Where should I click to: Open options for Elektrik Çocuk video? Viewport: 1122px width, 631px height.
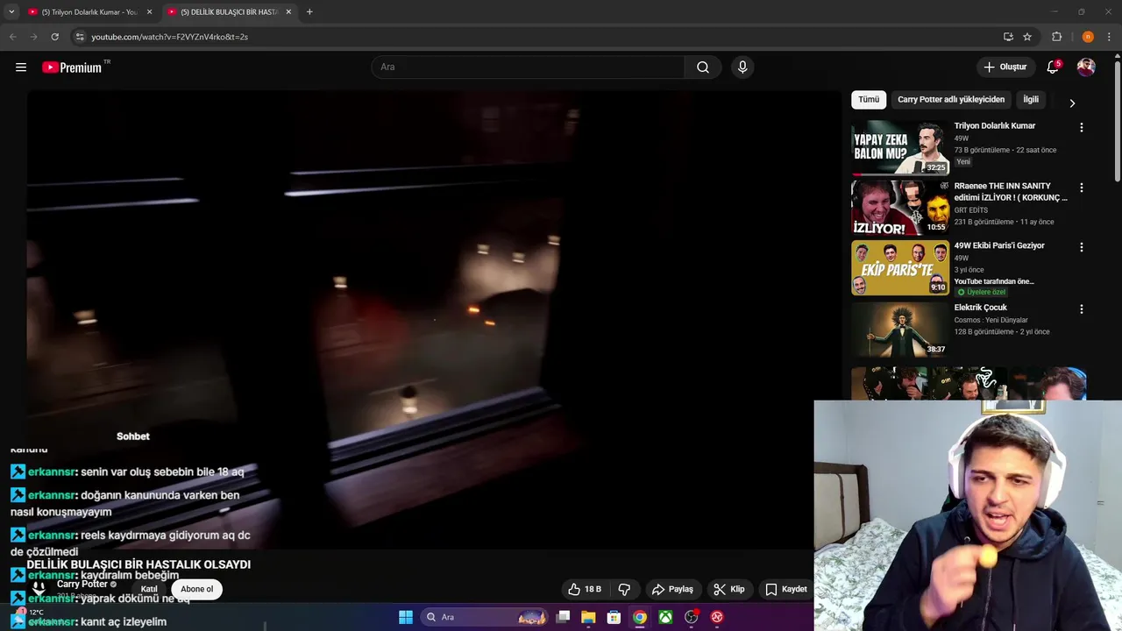[x=1081, y=309]
